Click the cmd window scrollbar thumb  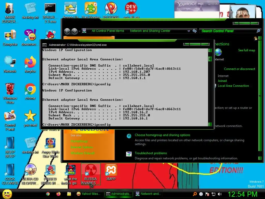[210, 59]
